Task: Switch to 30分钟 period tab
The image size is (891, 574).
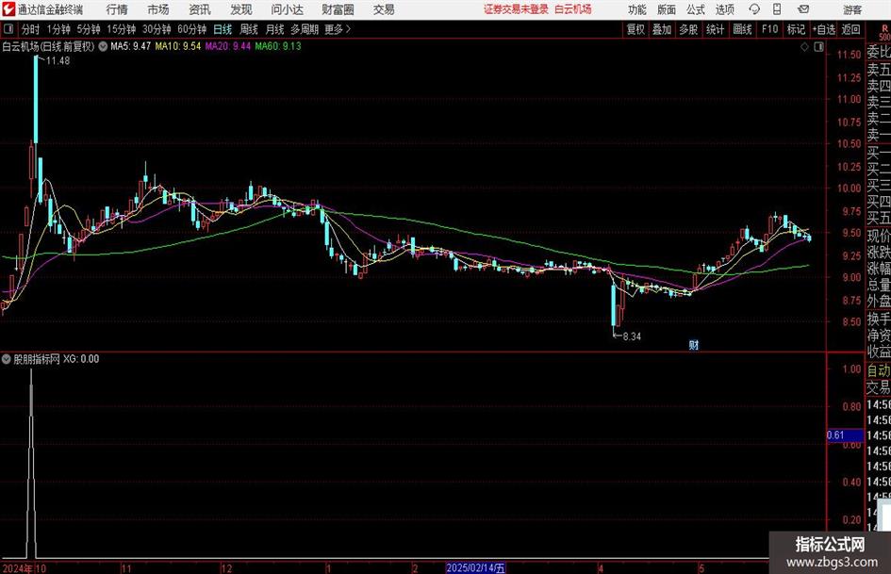Action: [157, 29]
